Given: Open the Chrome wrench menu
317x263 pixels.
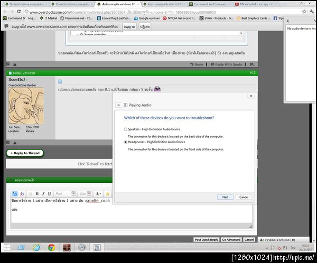Looking at the screenshot, I should click(312, 12).
